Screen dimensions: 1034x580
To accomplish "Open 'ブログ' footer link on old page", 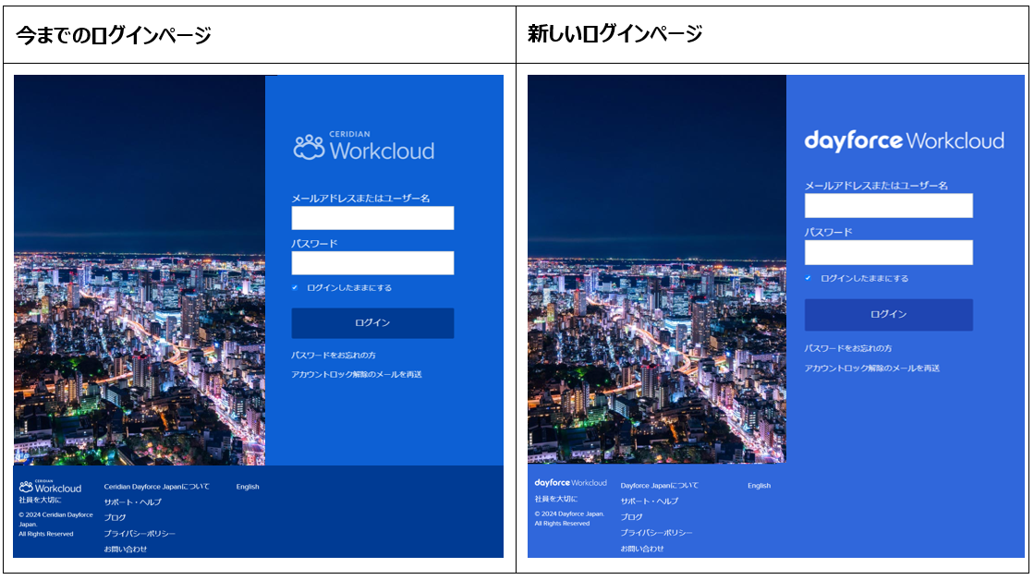I will pyautogui.click(x=115, y=517).
